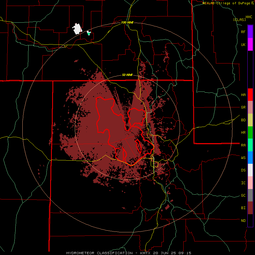Click the small green rain echo patch
The width and height of the screenshot is (255, 255).
click(89, 33)
